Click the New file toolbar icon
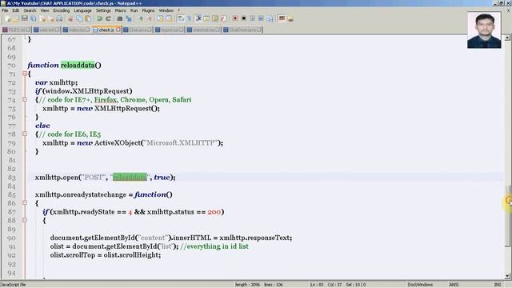512x288 pixels. (x=7, y=18)
